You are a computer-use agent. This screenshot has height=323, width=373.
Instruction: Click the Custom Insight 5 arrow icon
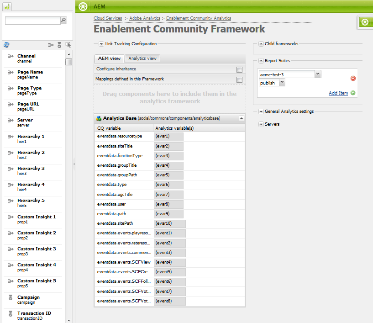click(x=11, y=281)
